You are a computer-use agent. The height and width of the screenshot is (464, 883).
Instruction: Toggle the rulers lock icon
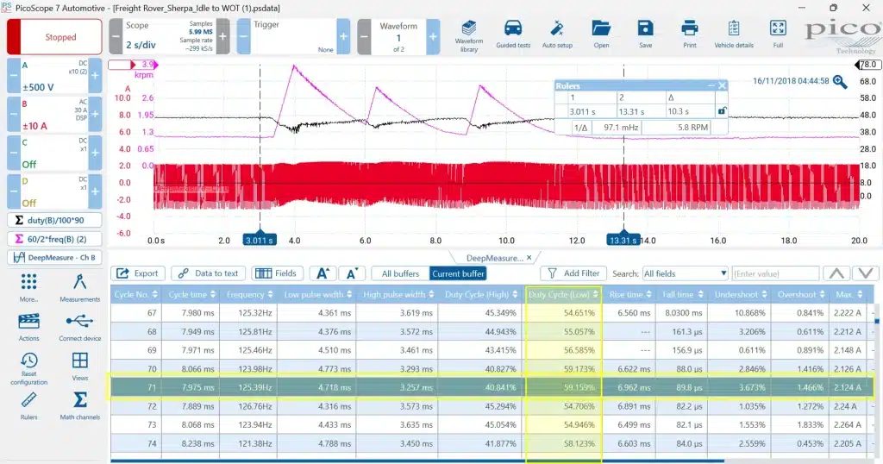pos(722,111)
